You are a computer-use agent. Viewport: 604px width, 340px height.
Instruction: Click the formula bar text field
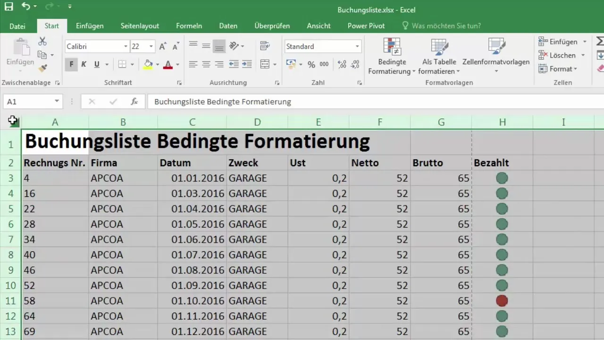point(376,102)
